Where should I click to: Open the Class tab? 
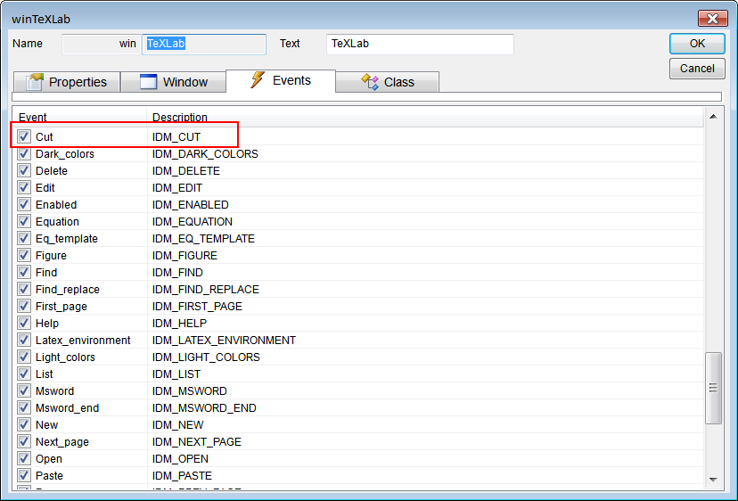[388, 82]
